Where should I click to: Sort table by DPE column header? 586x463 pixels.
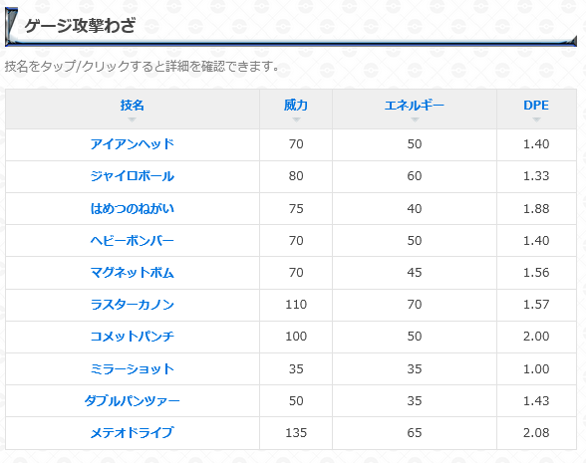click(536, 106)
